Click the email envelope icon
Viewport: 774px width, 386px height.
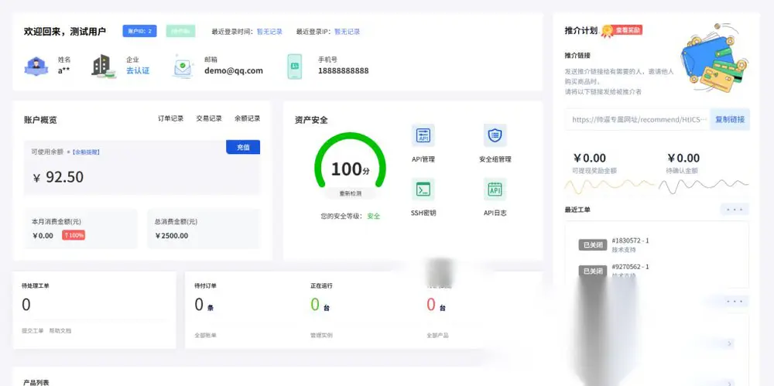tap(183, 67)
